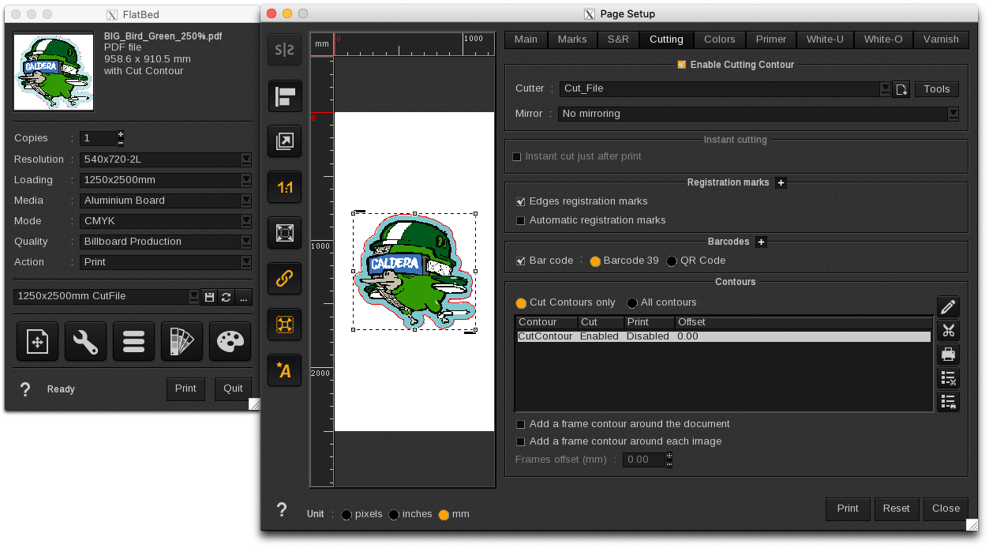Click the yellow crop marks icon in the toolbar
989x548 pixels.
click(x=284, y=324)
